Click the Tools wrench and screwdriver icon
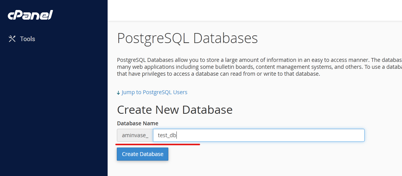Viewport: 402px width, 176px height. [x=12, y=39]
